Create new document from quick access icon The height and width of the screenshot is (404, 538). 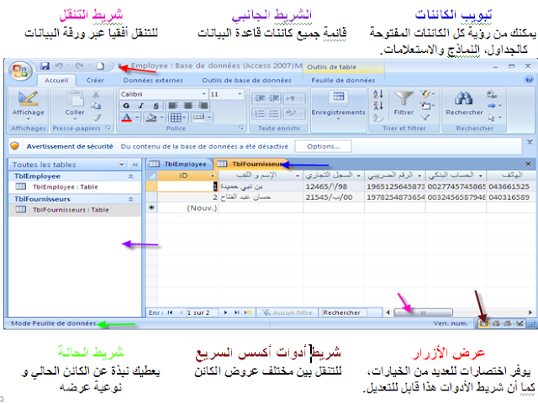(100, 66)
